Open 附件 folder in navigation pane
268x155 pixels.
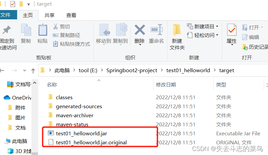(20, 108)
